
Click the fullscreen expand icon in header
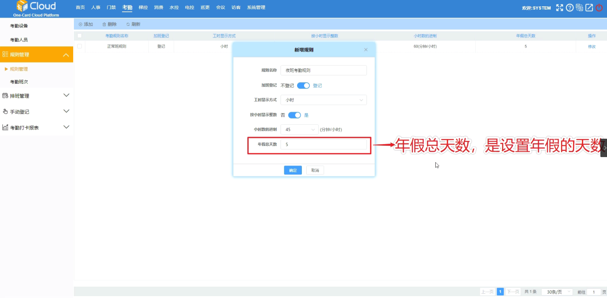[559, 8]
